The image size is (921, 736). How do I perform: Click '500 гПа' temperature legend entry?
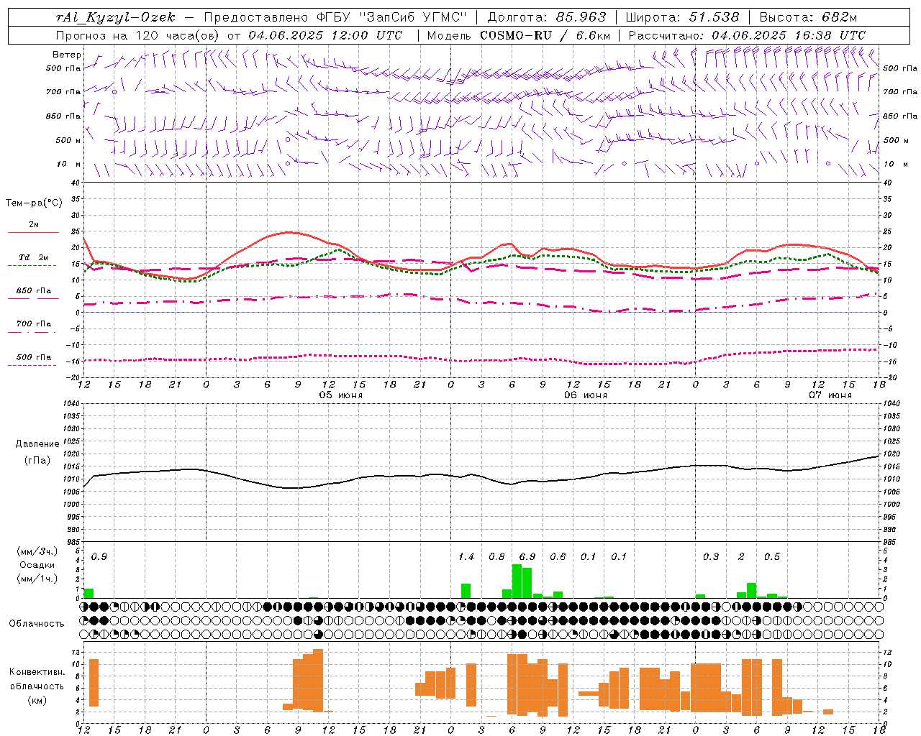coord(34,357)
